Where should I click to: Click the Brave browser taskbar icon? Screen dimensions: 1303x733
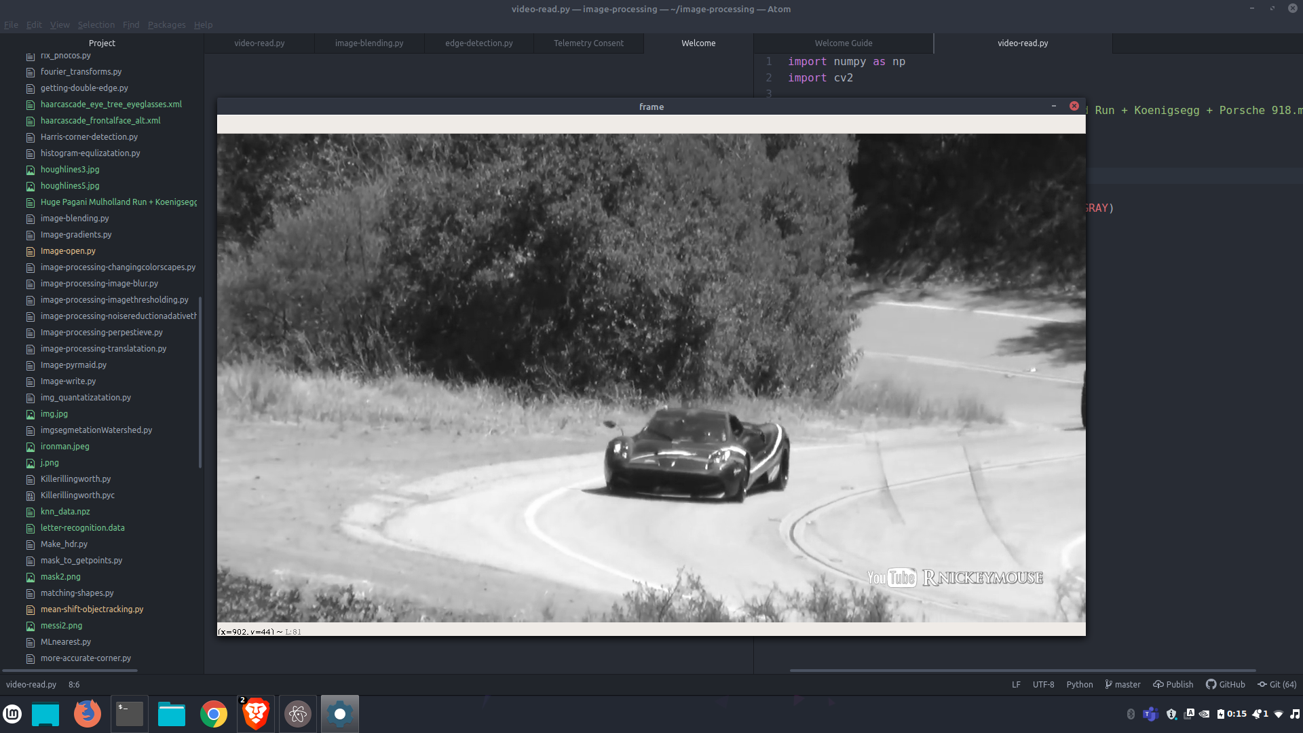point(256,714)
